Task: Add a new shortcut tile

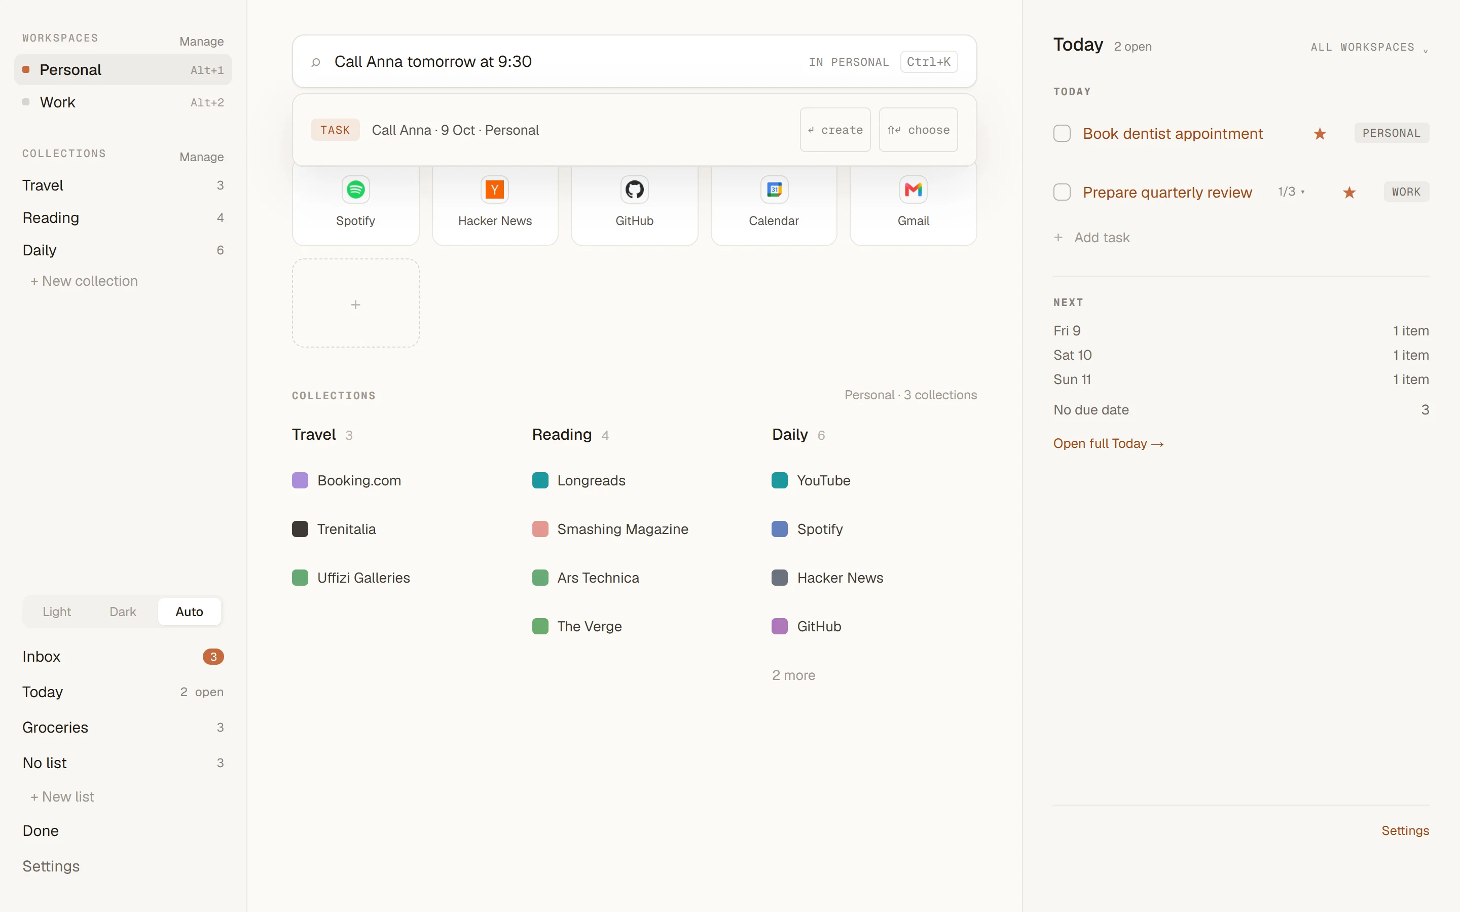Action: point(355,303)
